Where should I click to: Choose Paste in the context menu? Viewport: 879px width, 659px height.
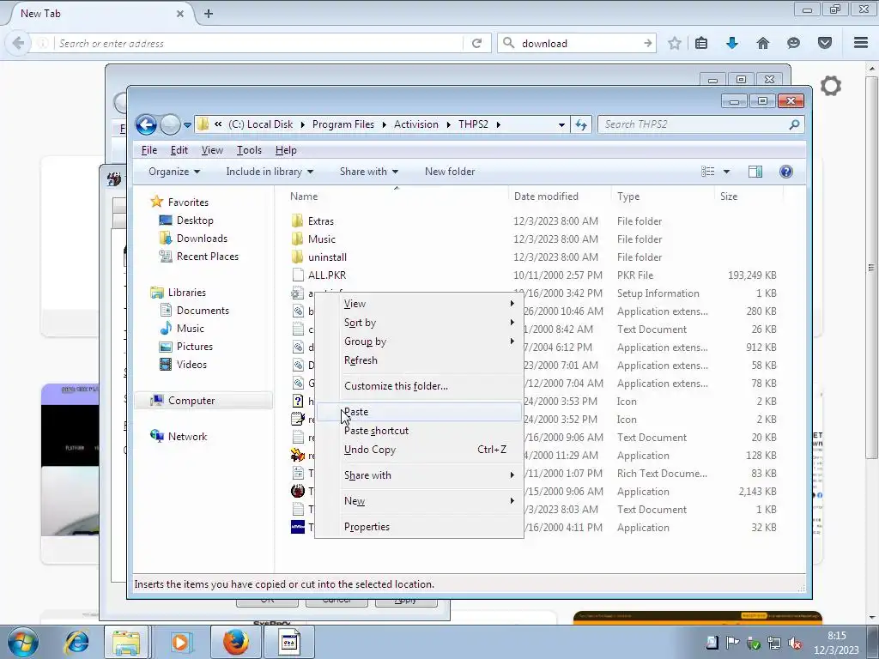[419, 412]
